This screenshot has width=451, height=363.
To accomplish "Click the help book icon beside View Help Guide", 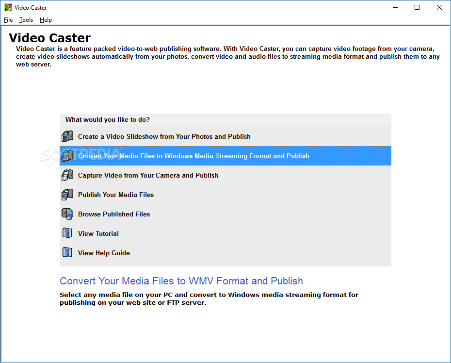I will tap(67, 253).
